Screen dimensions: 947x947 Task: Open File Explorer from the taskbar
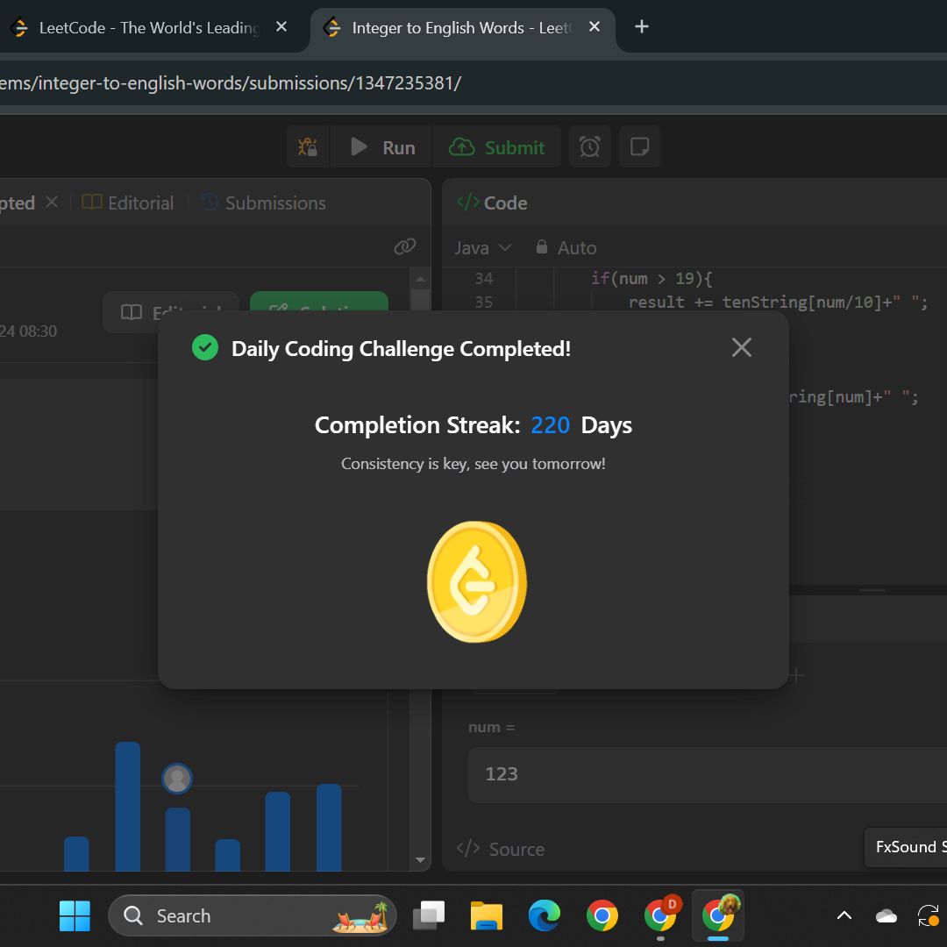(x=486, y=916)
